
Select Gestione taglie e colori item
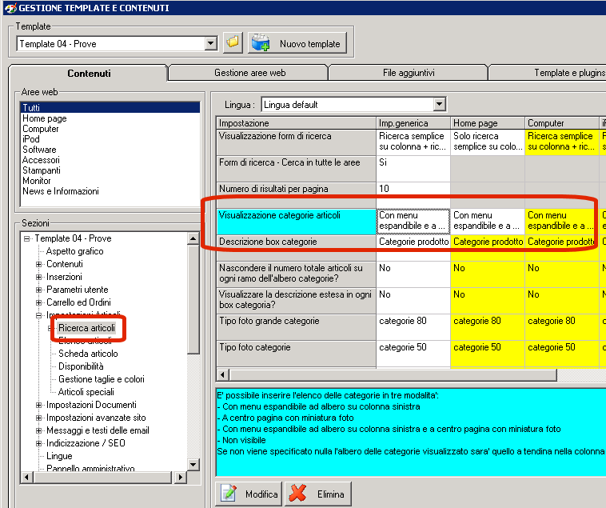tap(101, 379)
